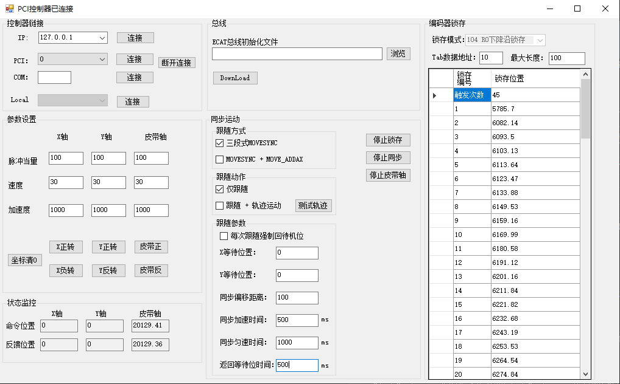Image resolution: width=620 pixels, height=384 pixels.
Task: Click 皮带轴 命令位置 value 20129.41
Action: pos(150,326)
